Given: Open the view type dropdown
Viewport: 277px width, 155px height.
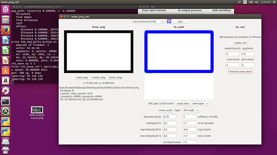Looking at the screenshot, I should (x=200, y=104).
